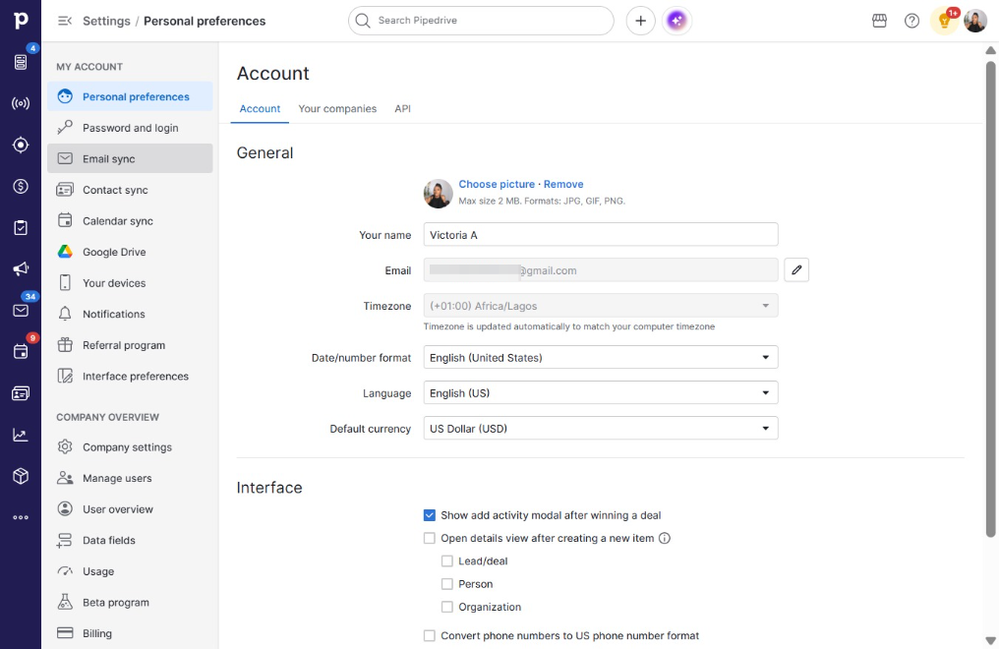Open the Marketplace store icon

tap(879, 21)
